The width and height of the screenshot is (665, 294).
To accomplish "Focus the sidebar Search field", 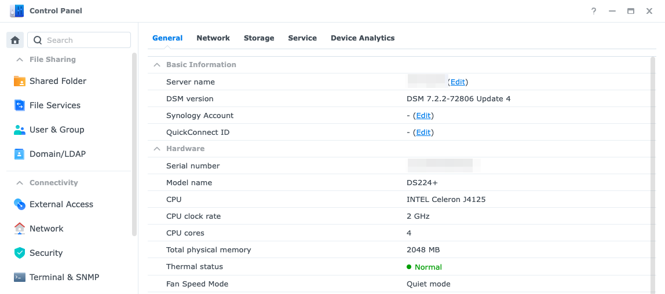I will [79, 41].
